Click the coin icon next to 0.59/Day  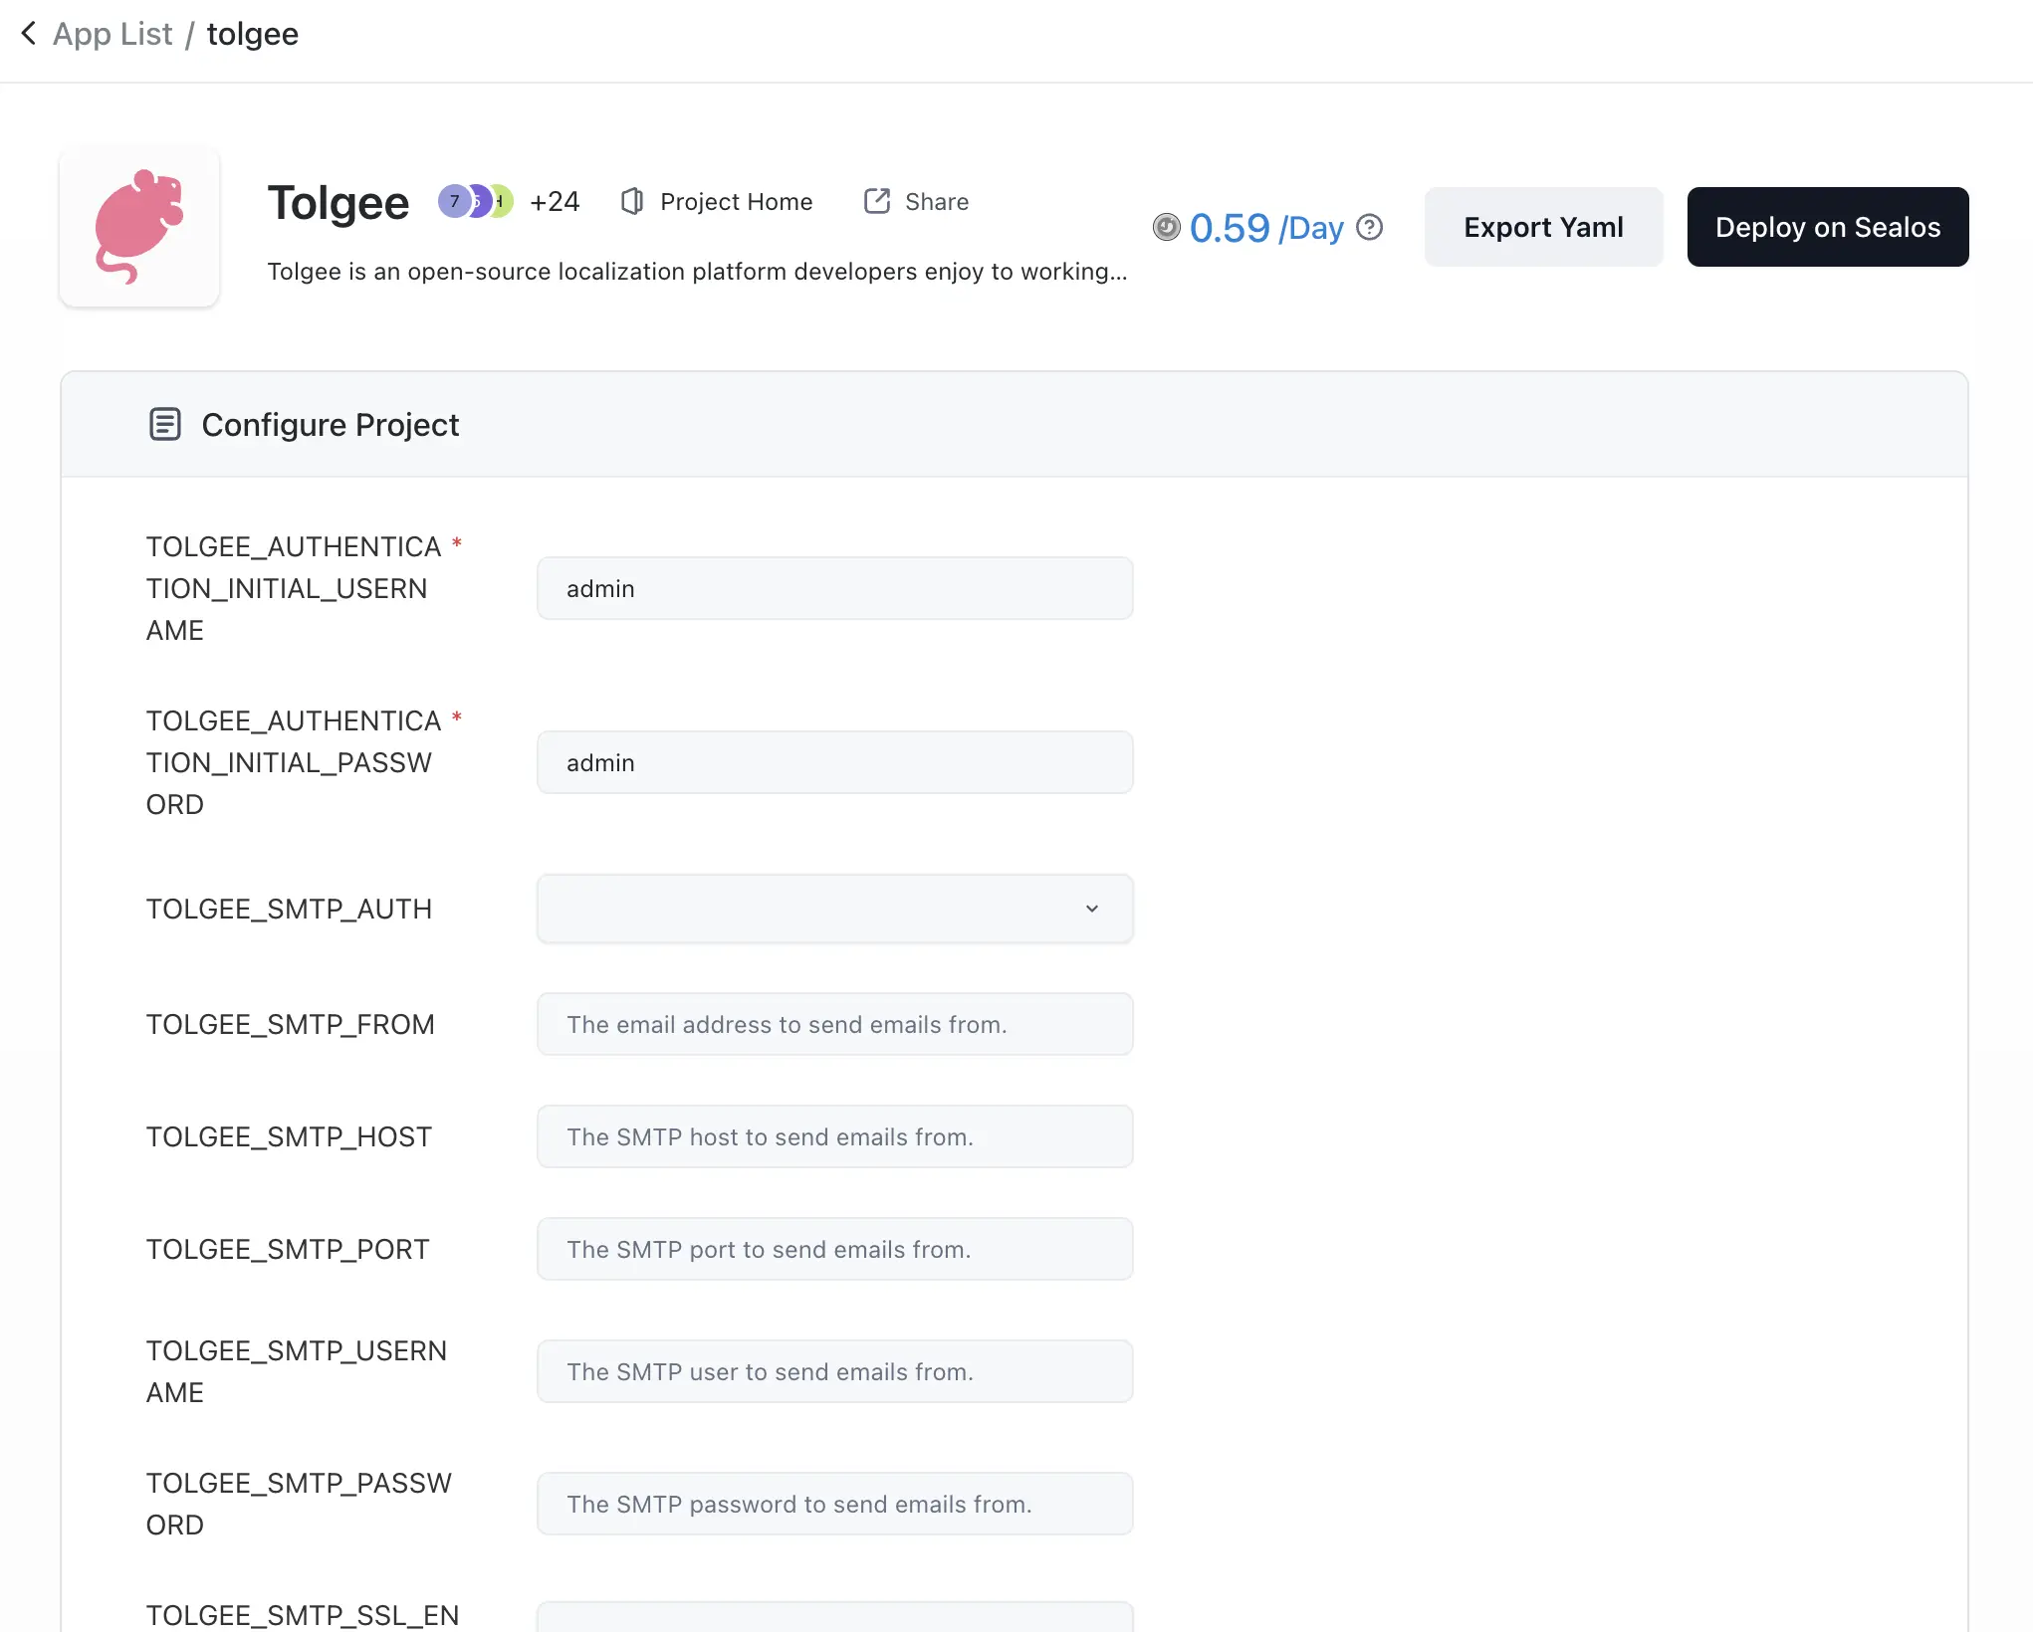click(1166, 227)
